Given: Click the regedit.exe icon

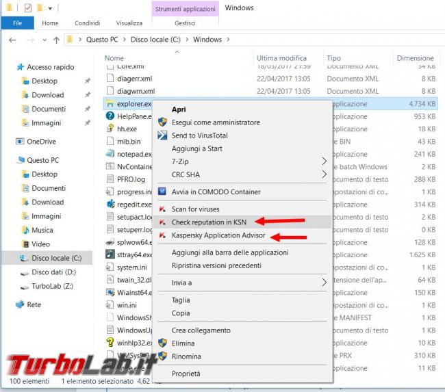Looking at the screenshot, I should tap(110, 205).
